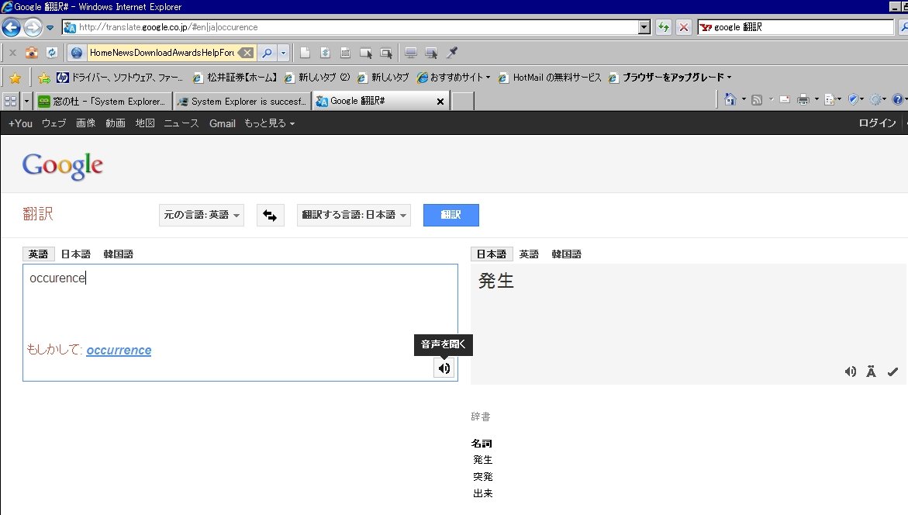Open the 翻訳する言語: 日本語 dropdown
Viewport: 908px width, 515px height.
point(354,216)
